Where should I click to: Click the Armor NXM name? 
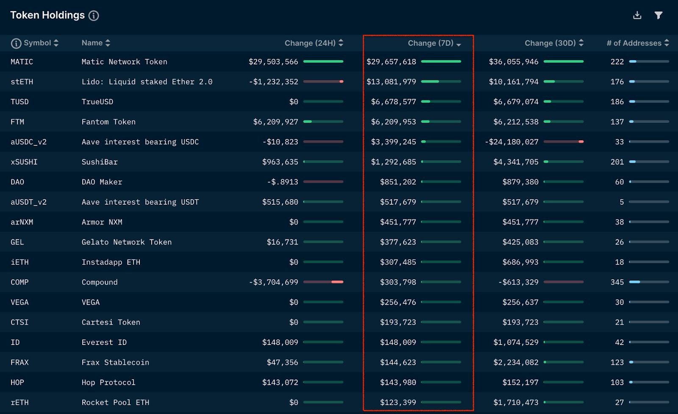pyautogui.click(x=102, y=222)
